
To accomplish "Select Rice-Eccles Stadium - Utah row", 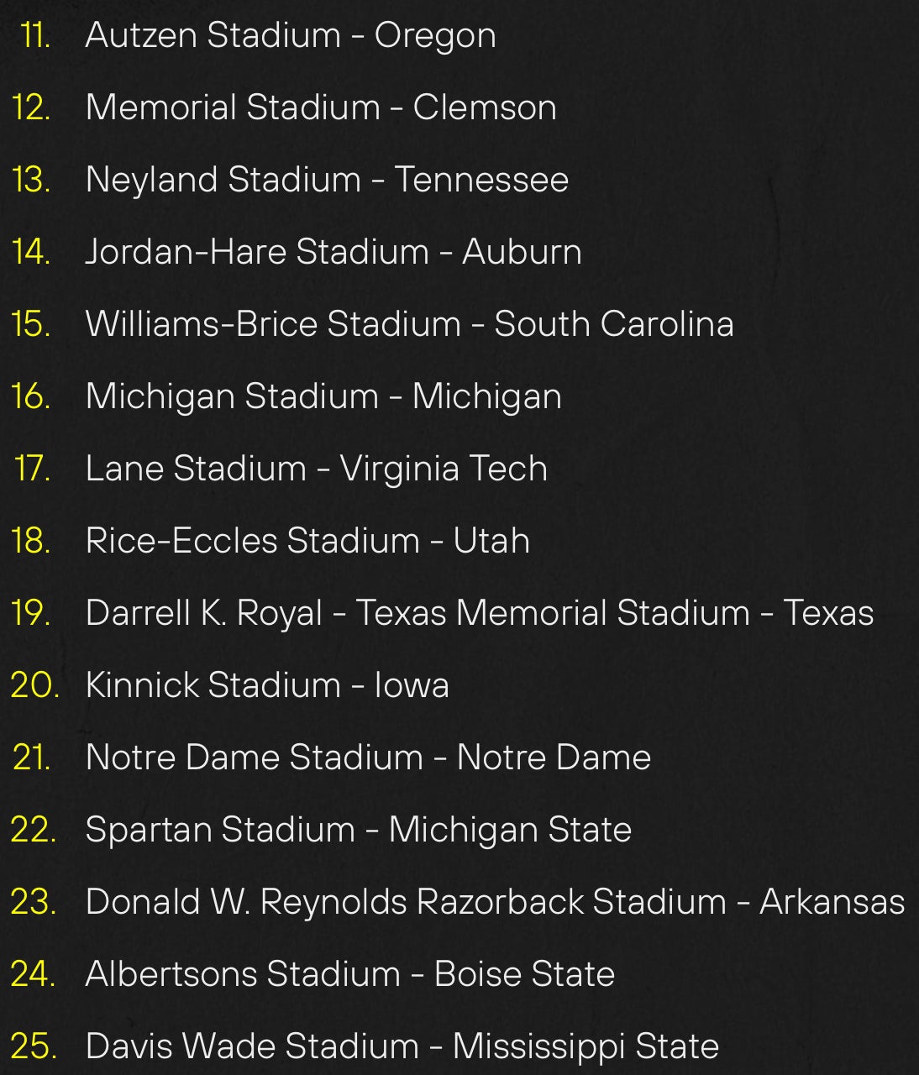I will (x=307, y=541).
